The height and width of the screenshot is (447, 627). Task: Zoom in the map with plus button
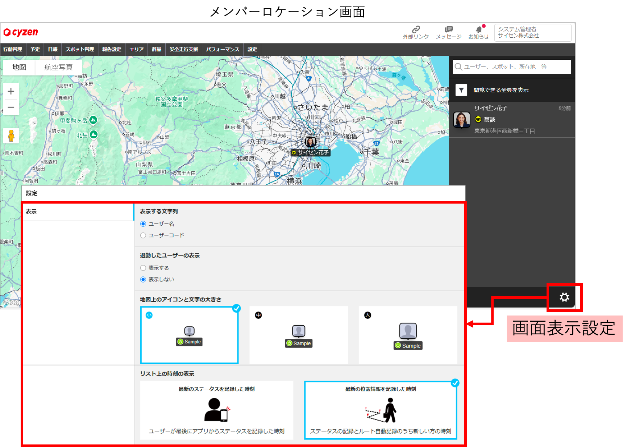11,91
